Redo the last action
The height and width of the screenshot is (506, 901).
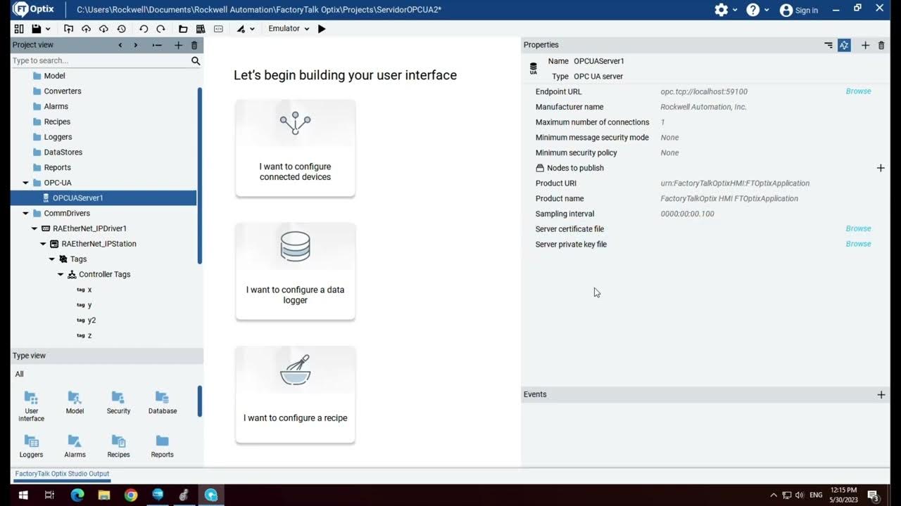pyautogui.click(x=160, y=29)
